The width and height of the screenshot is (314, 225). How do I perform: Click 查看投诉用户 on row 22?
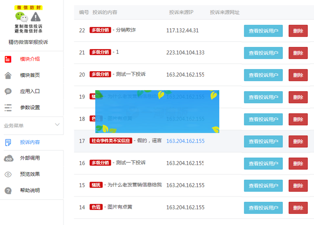pos(263,31)
